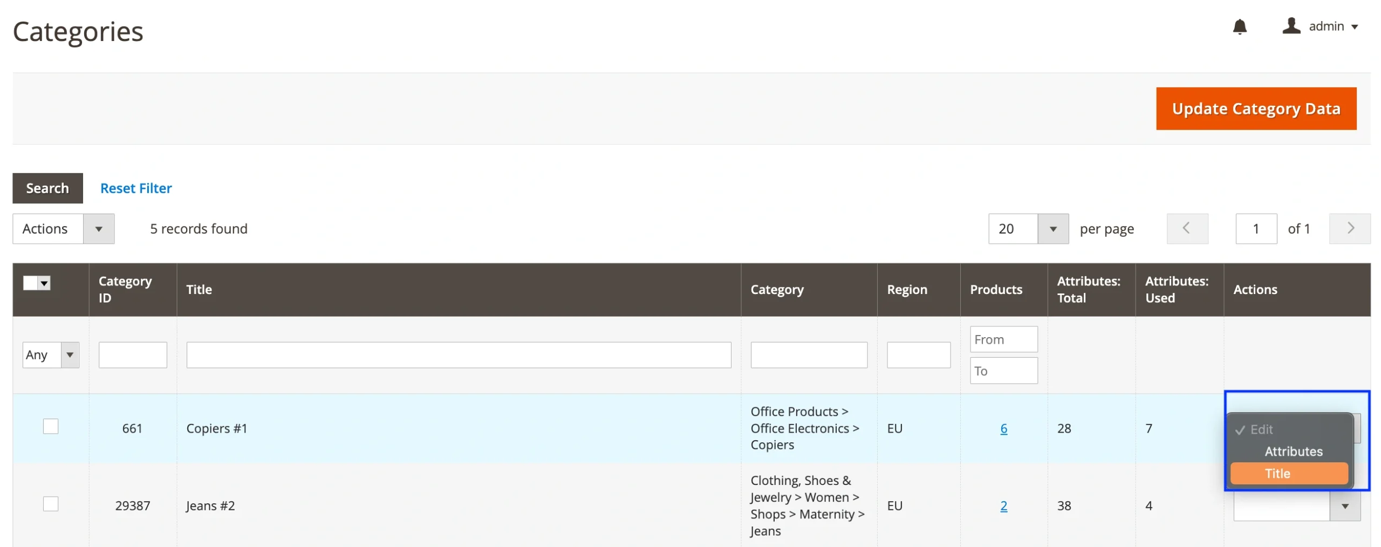Open the 20 per page dropdown

[x=1052, y=229]
